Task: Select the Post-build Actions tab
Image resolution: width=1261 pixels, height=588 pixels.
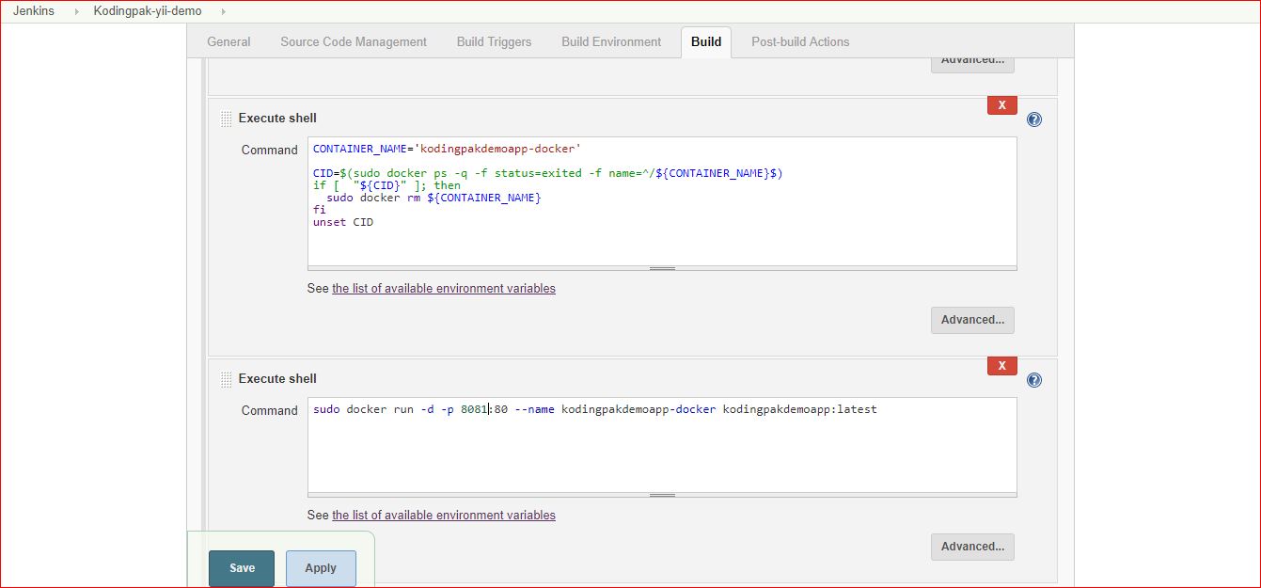Action: point(799,41)
